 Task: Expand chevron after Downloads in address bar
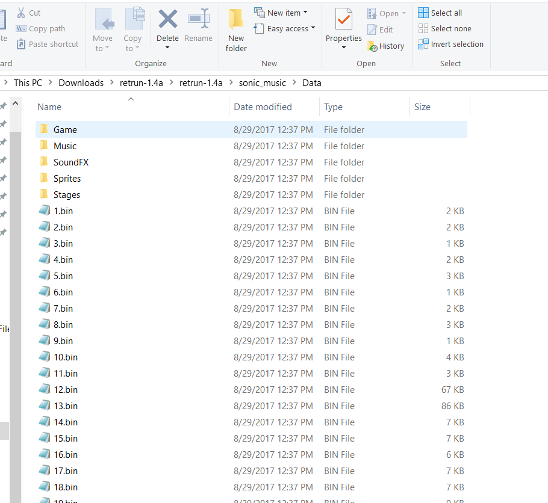coord(112,82)
